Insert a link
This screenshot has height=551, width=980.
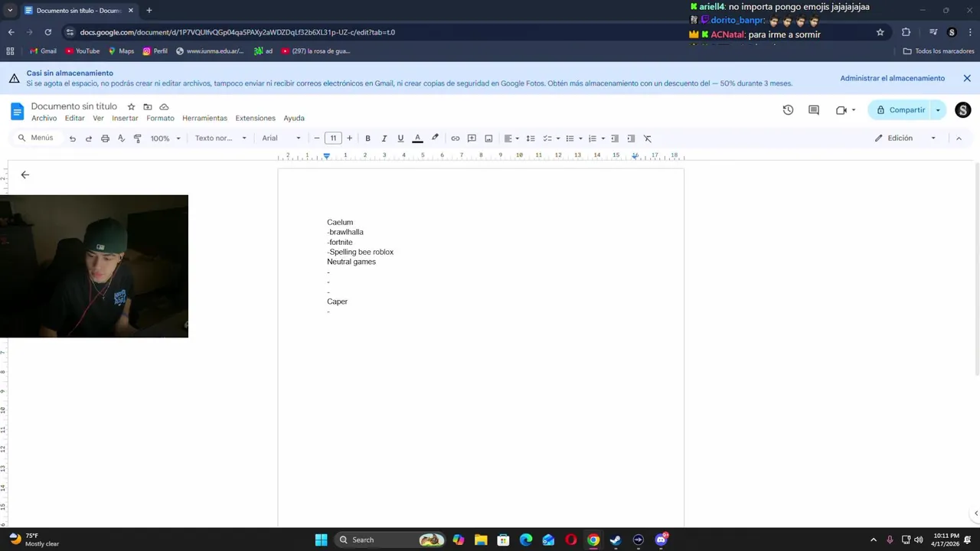pos(456,139)
